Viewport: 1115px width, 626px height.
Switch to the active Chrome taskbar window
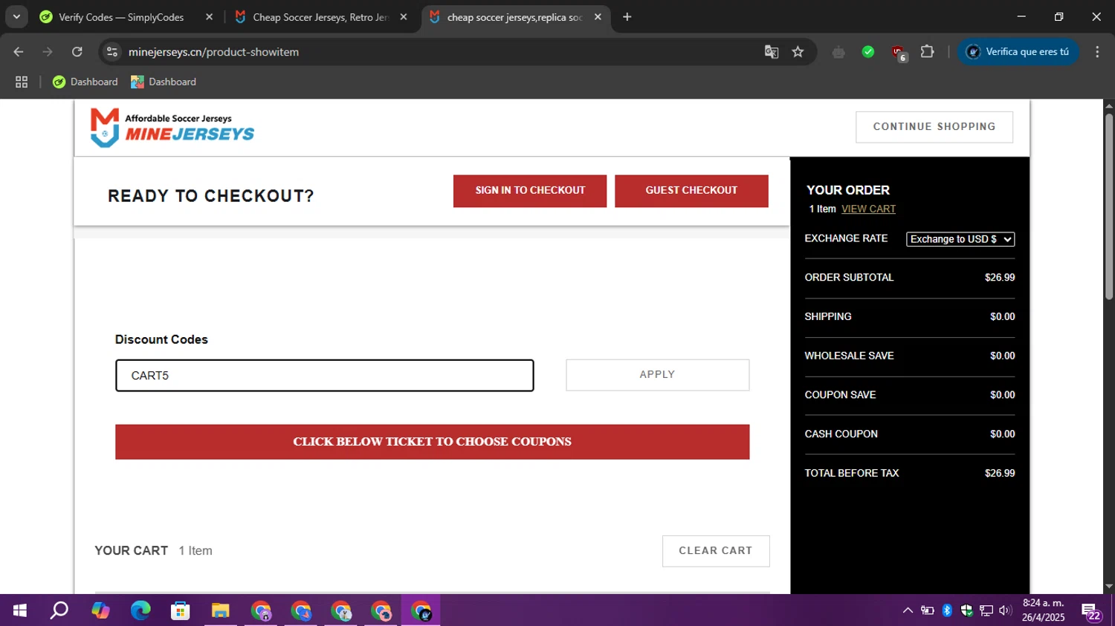click(x=421, y=610)
